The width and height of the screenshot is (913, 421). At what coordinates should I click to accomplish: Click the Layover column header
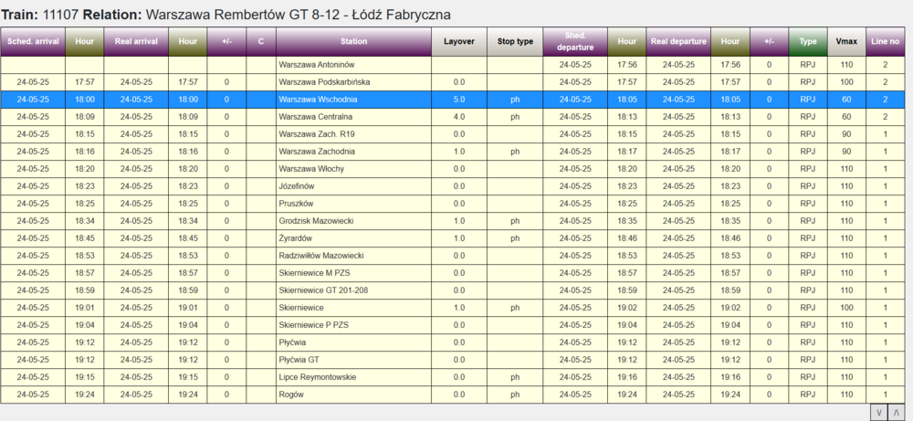459,41
